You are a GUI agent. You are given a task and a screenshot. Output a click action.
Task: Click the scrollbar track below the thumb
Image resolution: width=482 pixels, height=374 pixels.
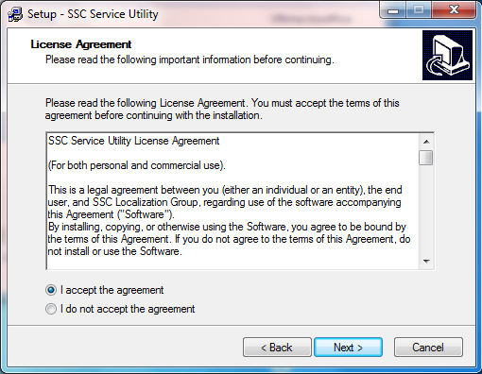(x=426, y=210)
